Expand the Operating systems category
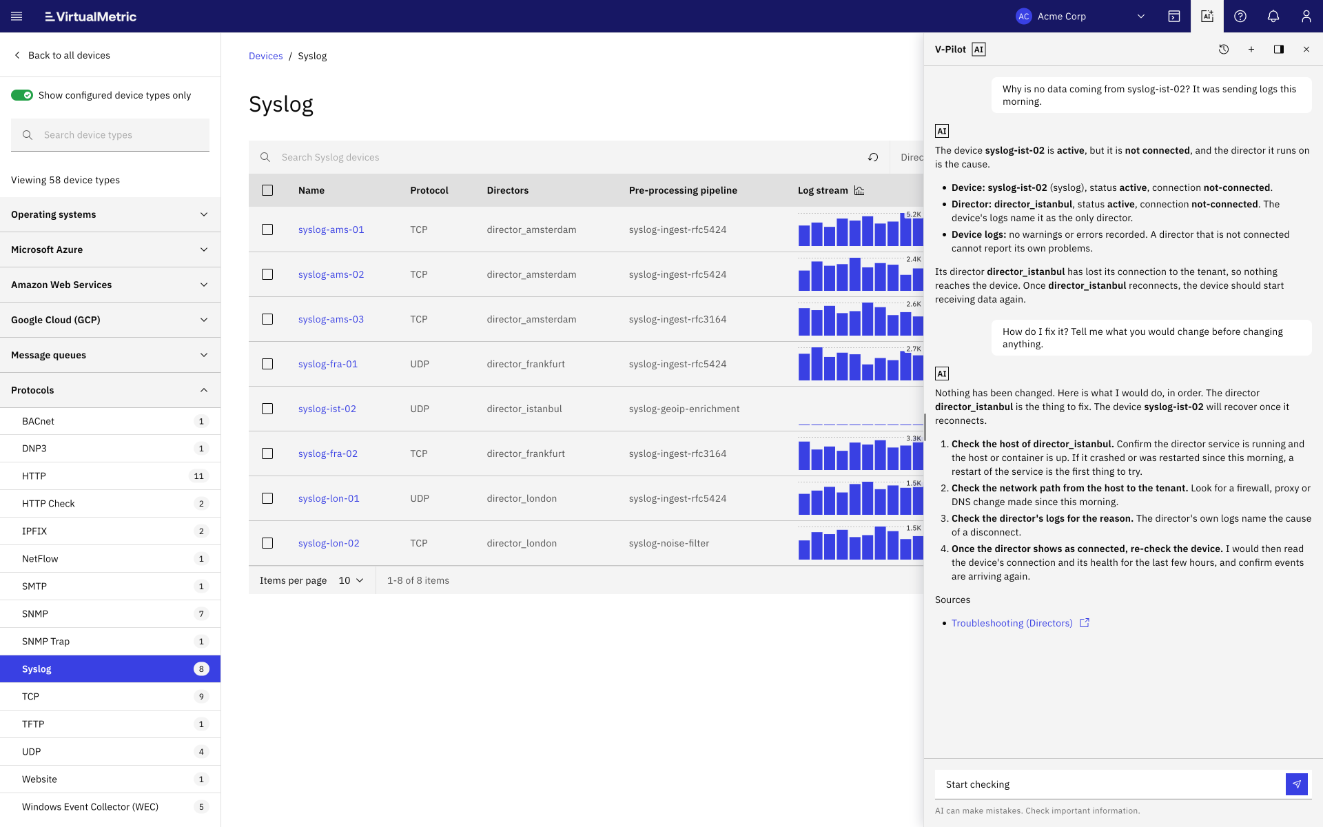 click(x=110, y=214)
